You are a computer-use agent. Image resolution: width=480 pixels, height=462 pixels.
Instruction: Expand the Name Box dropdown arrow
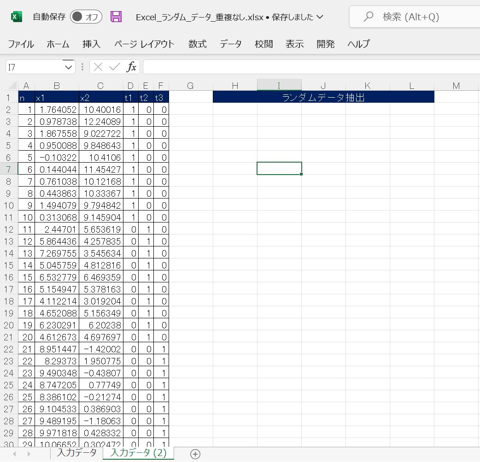[x=69, y=67]
